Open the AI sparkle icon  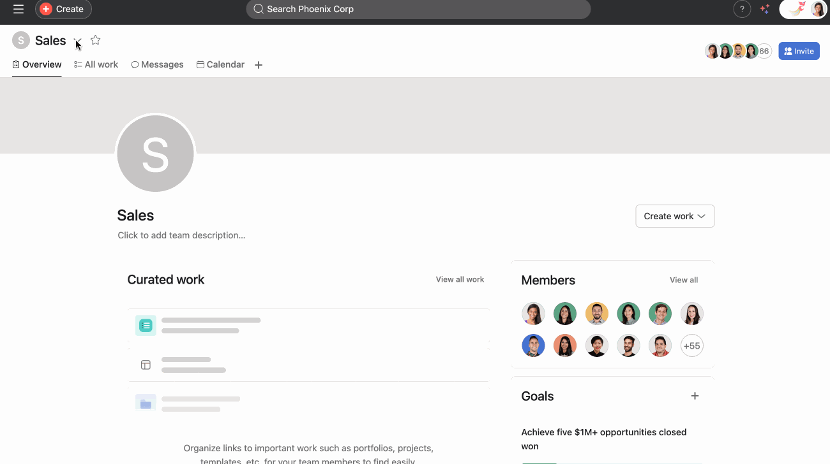click(764, 9)
